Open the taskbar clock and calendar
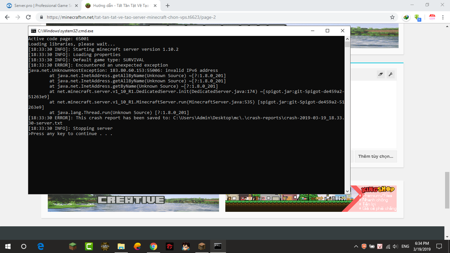Viewport: 450px width, 253px height. tap(421, 246)
